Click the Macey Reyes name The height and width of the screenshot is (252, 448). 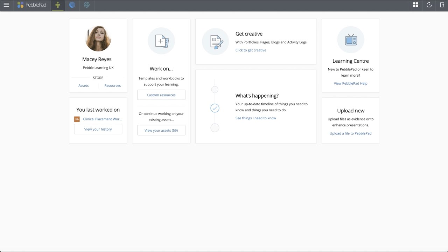click(x=97, y=59)
